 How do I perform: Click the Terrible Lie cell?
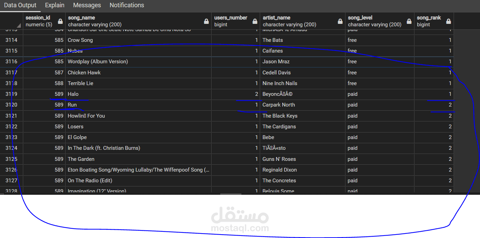click(138, 83)
